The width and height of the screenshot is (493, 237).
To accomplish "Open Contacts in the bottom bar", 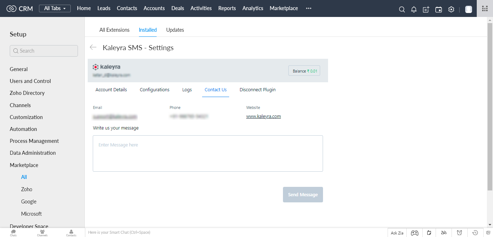I will [71, 233].
